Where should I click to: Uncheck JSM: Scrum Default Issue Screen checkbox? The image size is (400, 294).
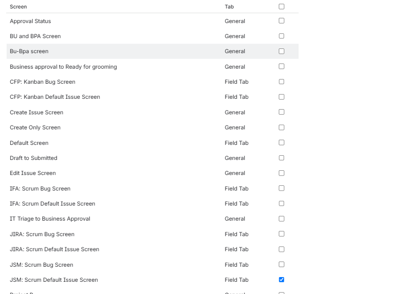pyautogui.click(x=282, y=280)
